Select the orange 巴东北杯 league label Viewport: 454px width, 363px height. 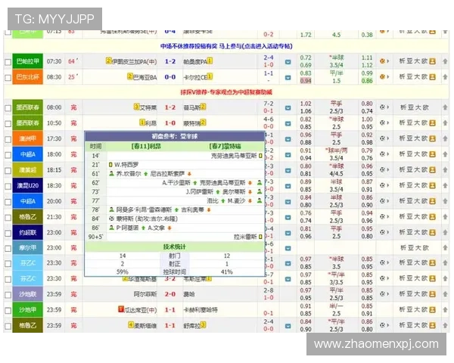click(x=28, y=76)
